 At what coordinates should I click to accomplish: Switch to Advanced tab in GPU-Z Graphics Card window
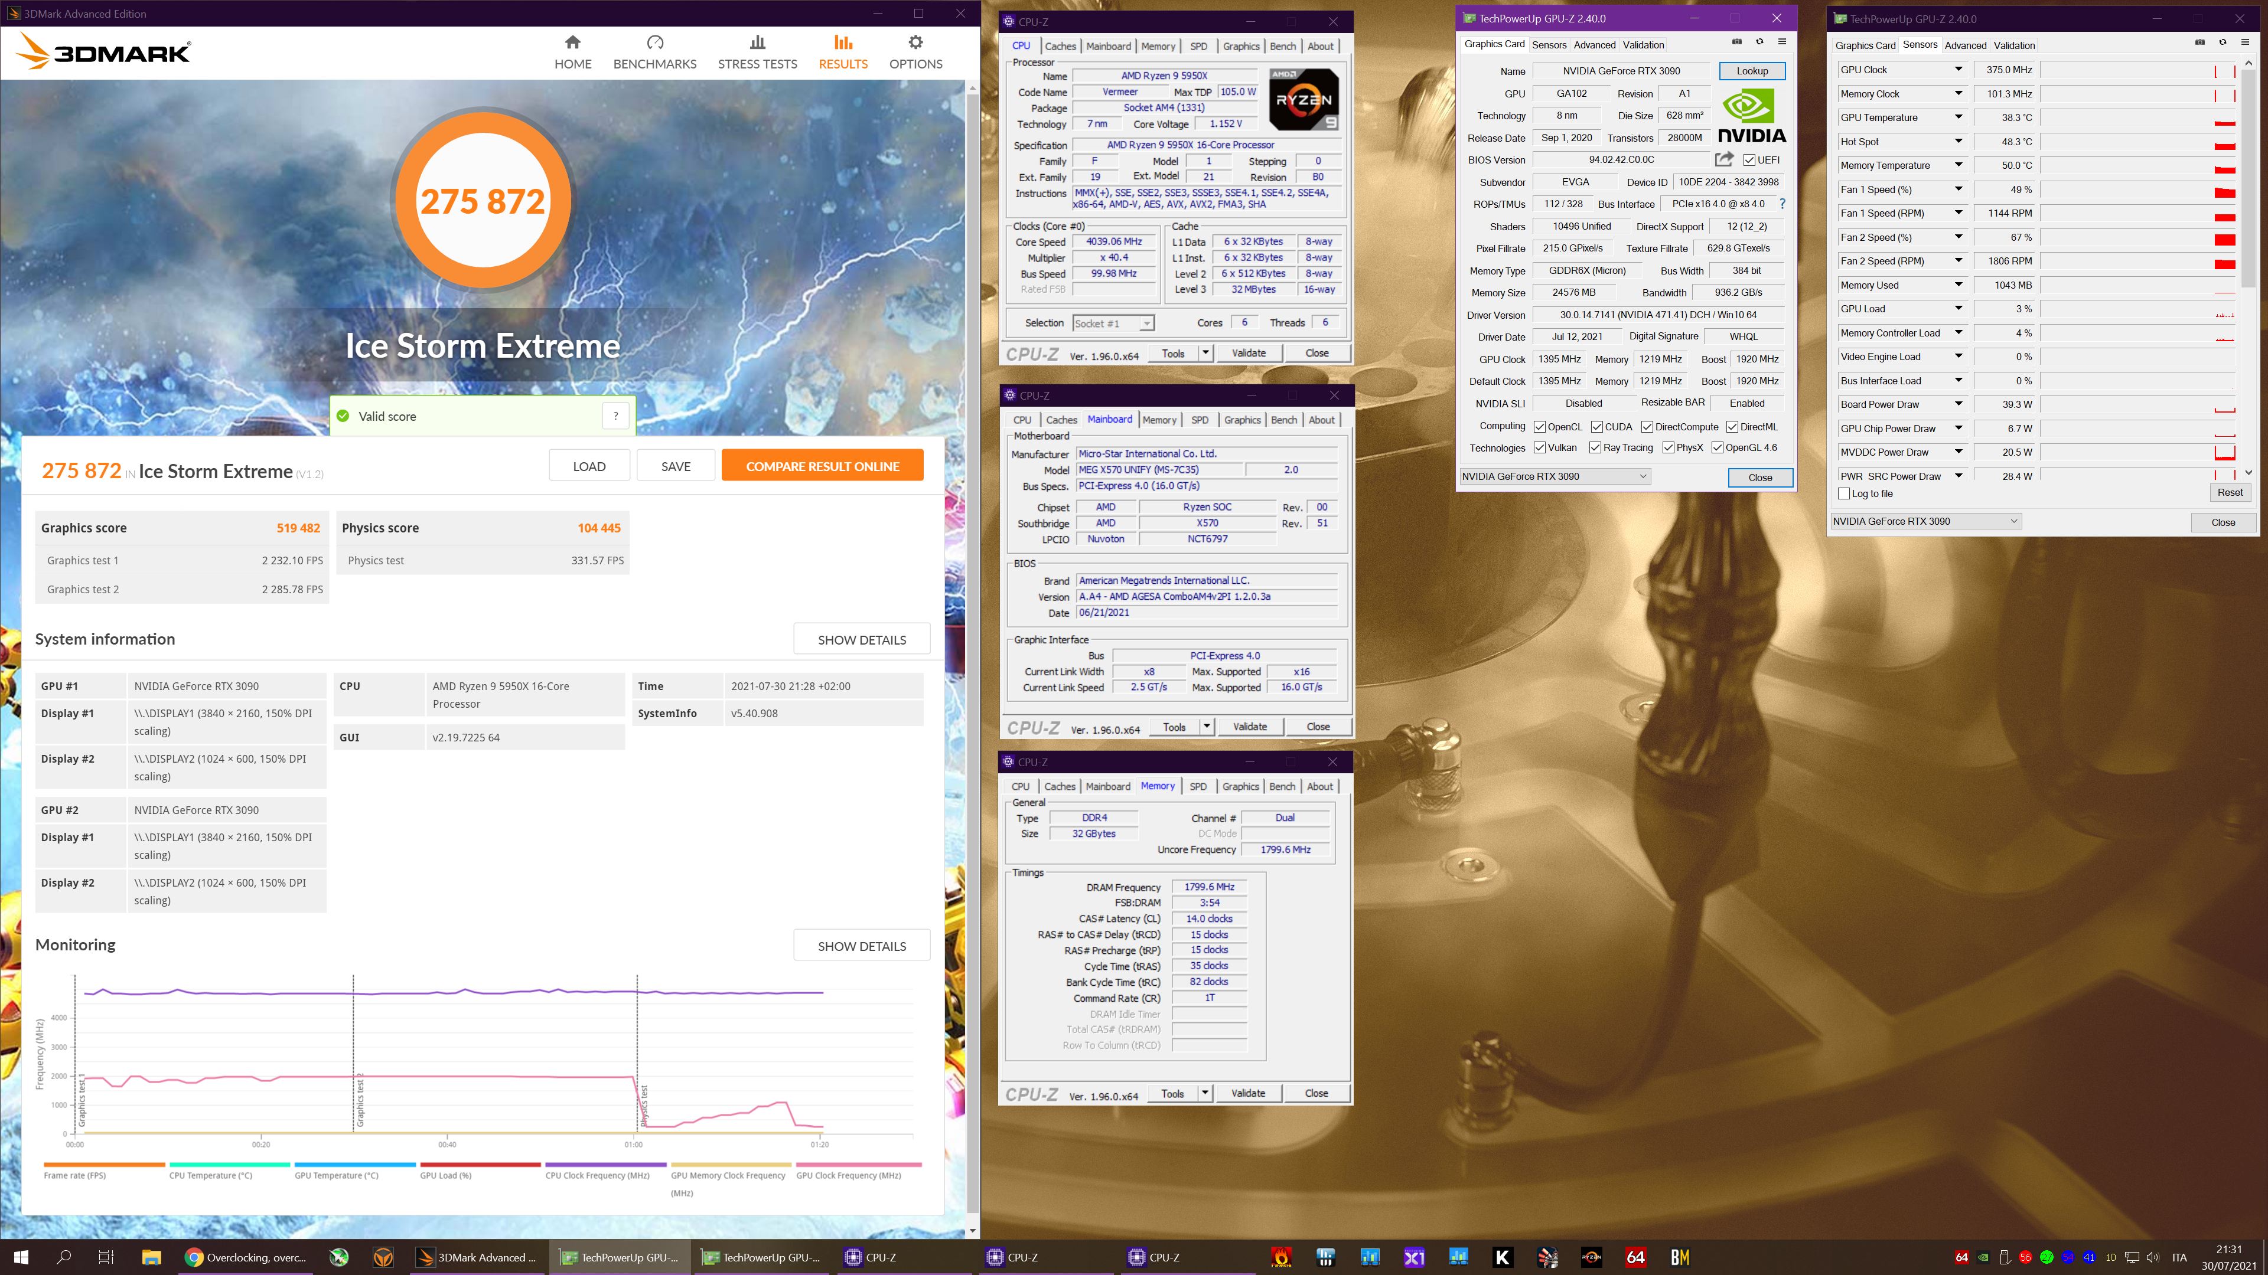click(1595, 45)
